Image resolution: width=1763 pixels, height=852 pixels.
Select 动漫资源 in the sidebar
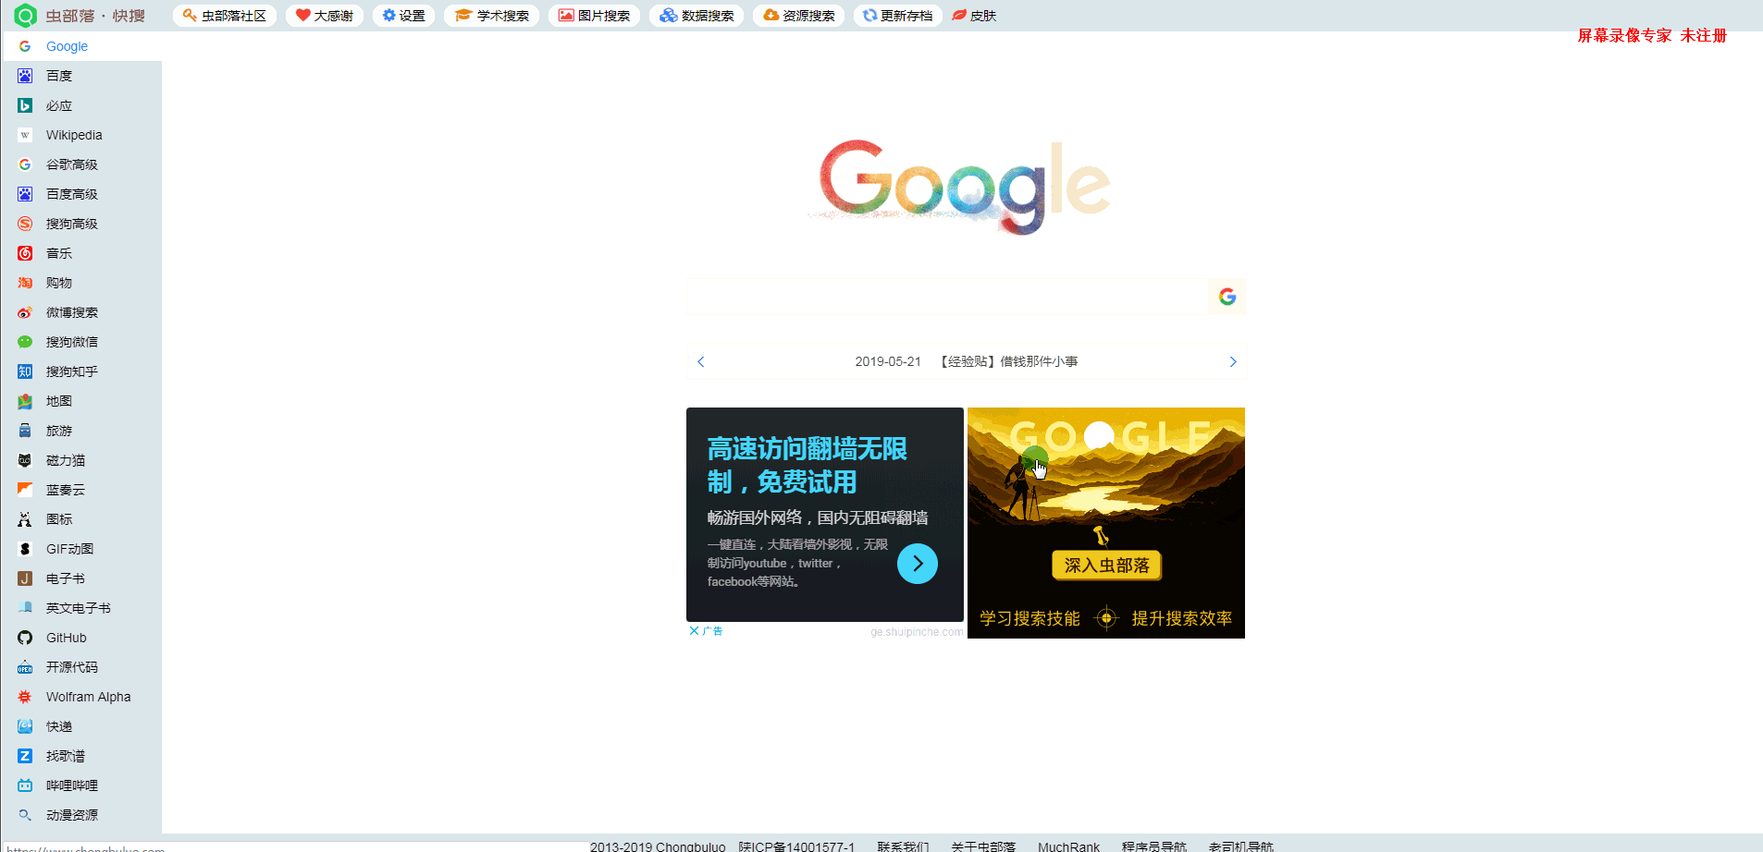[81, 815]
